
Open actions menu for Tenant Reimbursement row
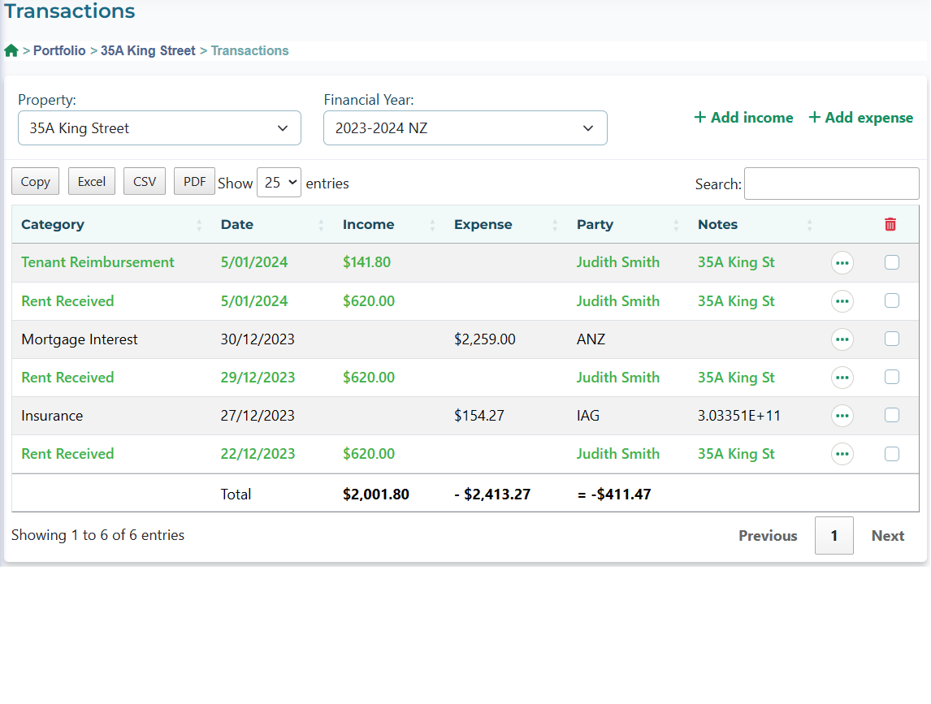click(x=842, y=263)
